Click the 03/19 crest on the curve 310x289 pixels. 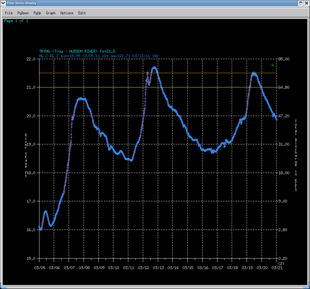(254, 73)
